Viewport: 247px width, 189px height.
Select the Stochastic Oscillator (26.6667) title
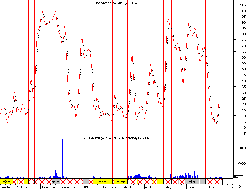(x=116, y=3)
